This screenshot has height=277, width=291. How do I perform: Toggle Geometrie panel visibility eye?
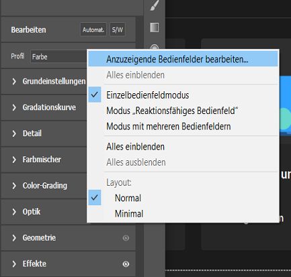pos(126,238)
